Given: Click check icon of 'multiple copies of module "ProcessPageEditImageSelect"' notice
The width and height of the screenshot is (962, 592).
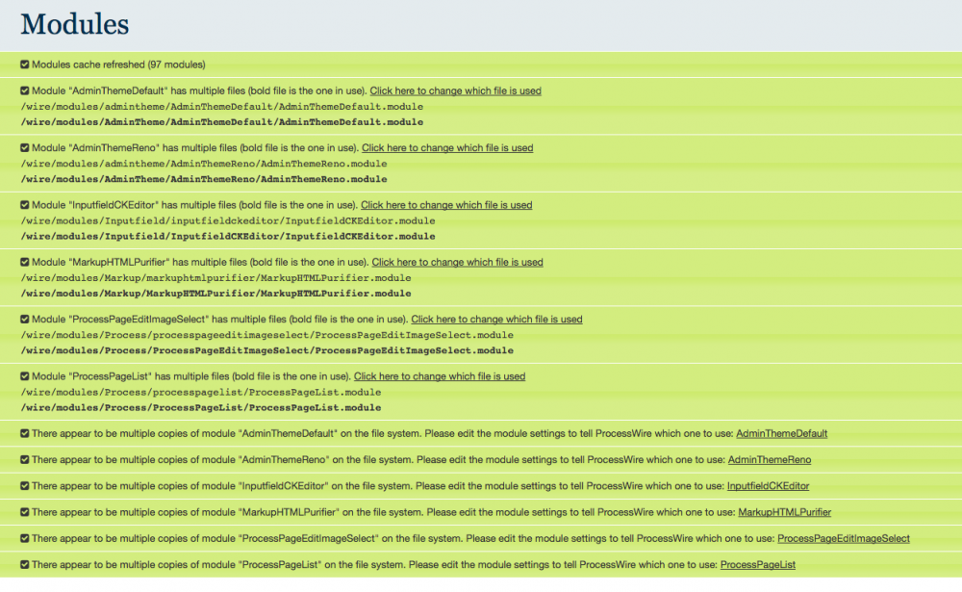Looking at the screenshot, I should [25, 538].
